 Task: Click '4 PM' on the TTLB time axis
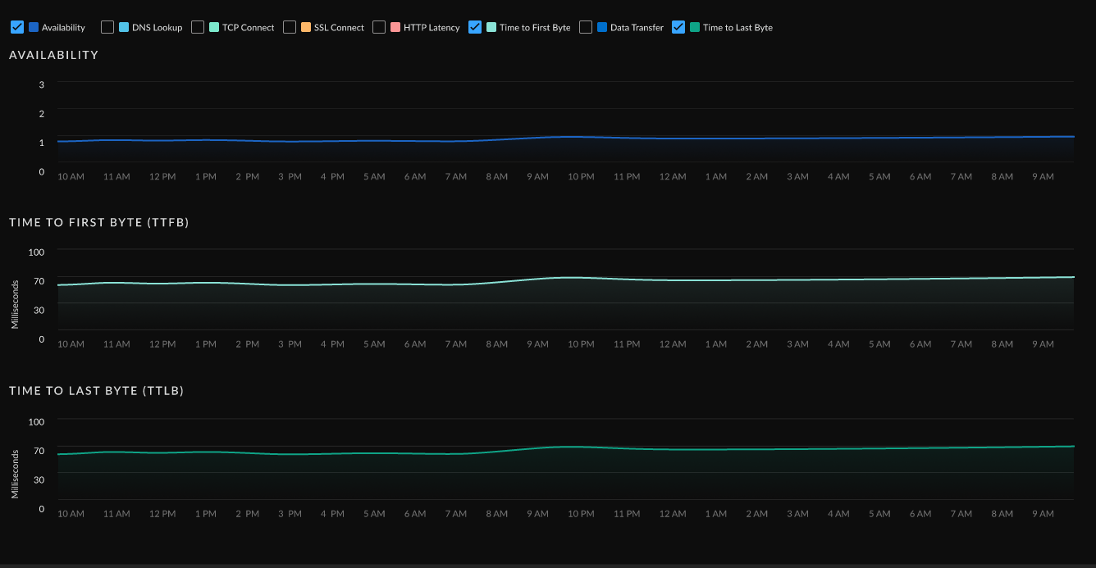click(332, 514)
